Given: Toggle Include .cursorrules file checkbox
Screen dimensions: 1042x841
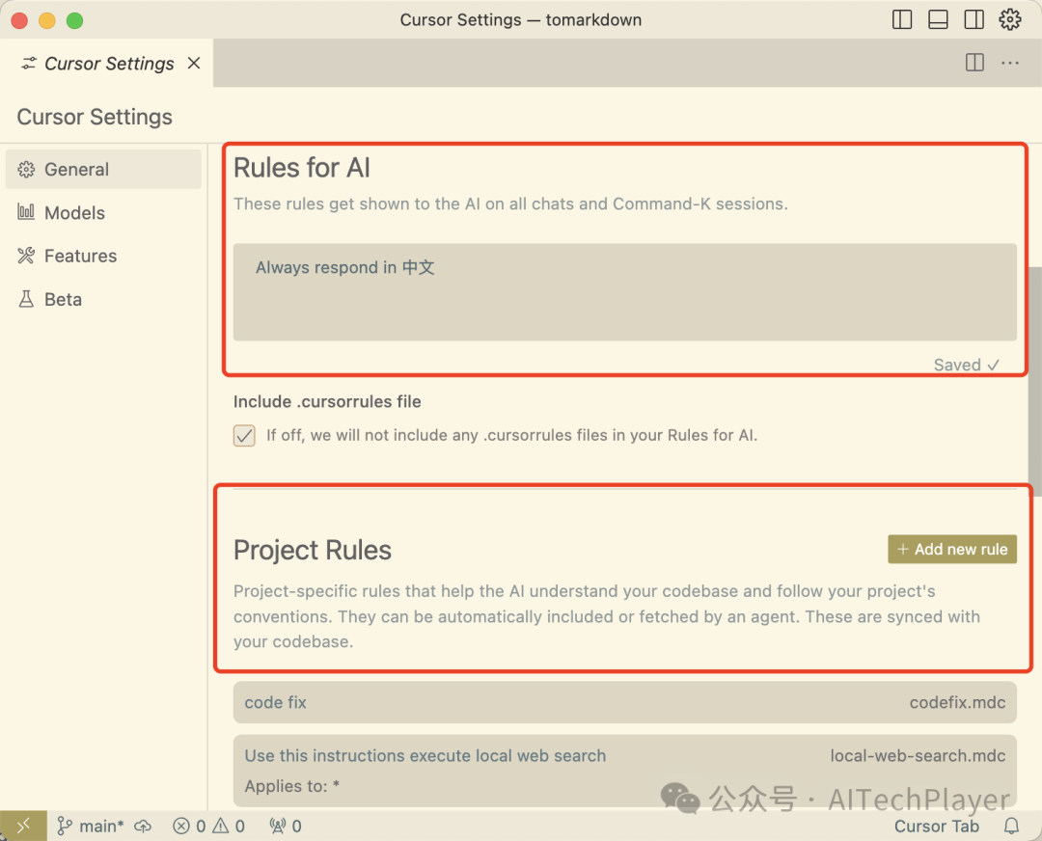Looking at the screenshot, I should pyautogui.click(x=244, y=436).
